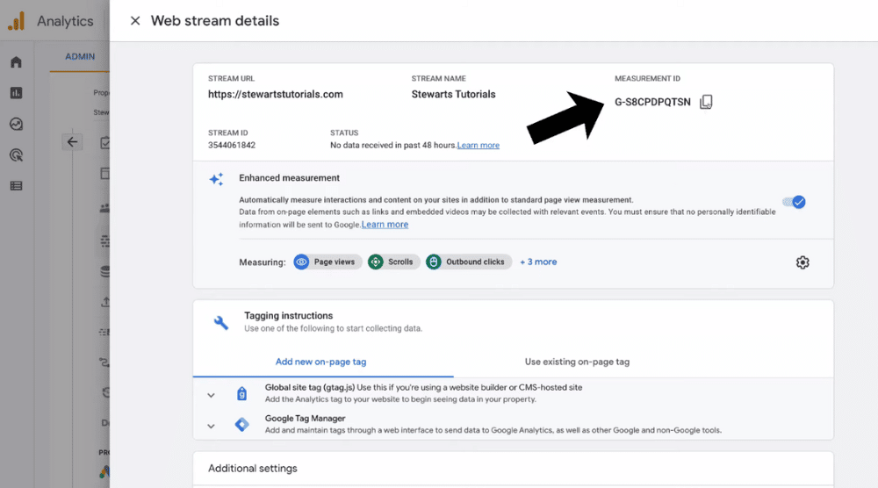Open Explore icon in Analytics sidebar
Viewport: 878px width, 488px height.
(16, 124)
